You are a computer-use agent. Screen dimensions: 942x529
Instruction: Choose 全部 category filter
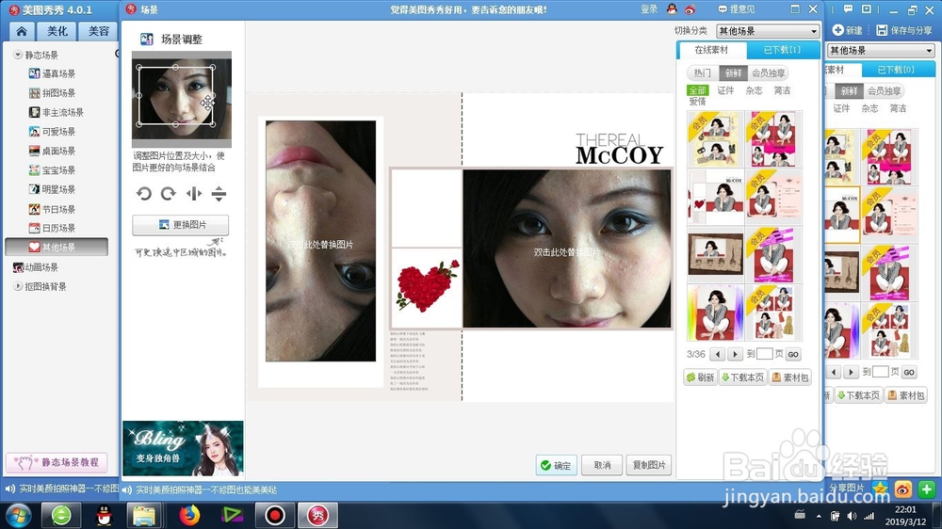click(697, 90)
